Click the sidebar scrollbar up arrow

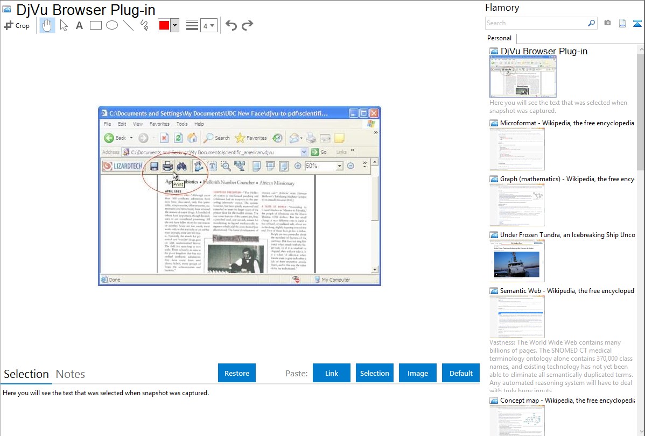(641, 49)
